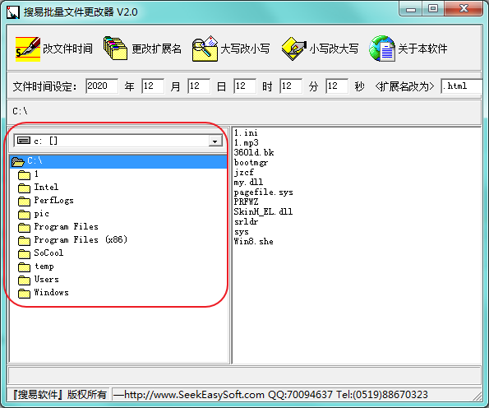Select 1.mp3 in the file list
The width and height of the screenshot is (489, 408).
(246, 142)
